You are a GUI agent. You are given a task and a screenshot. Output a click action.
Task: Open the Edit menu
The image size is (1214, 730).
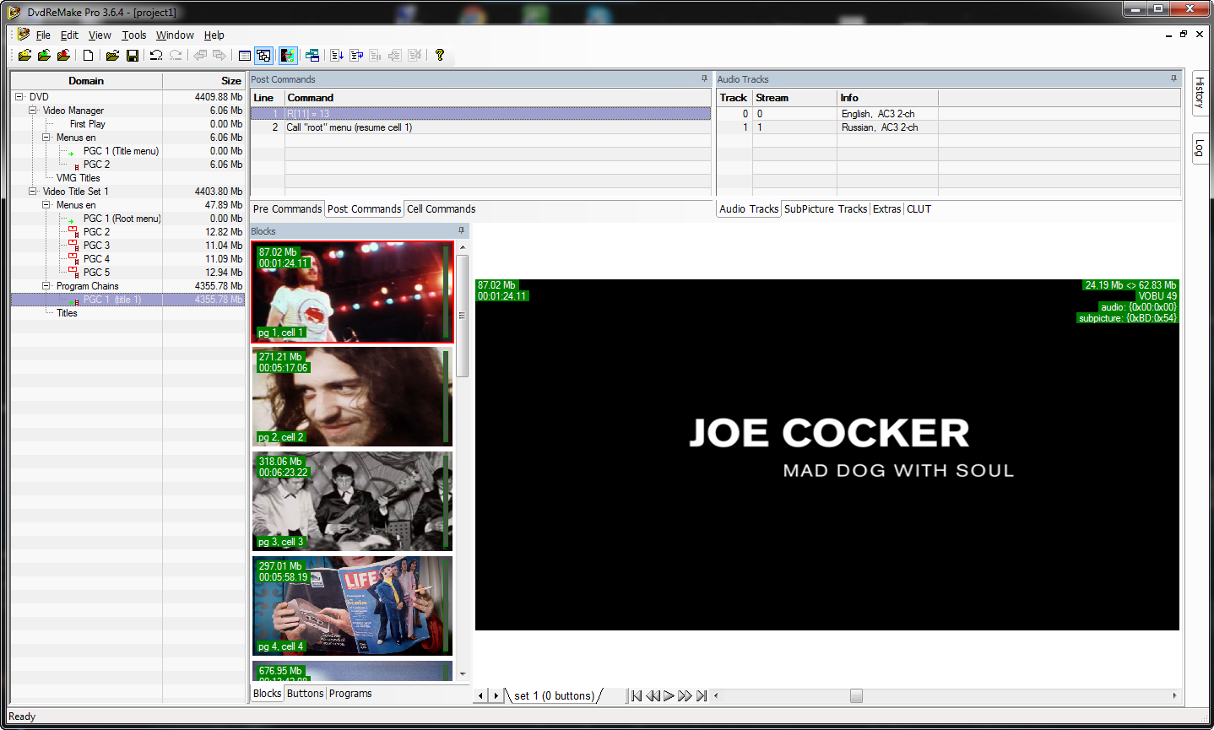(x=69, y=35)
